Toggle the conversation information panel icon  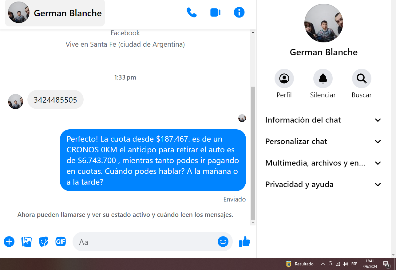(239, 13)
